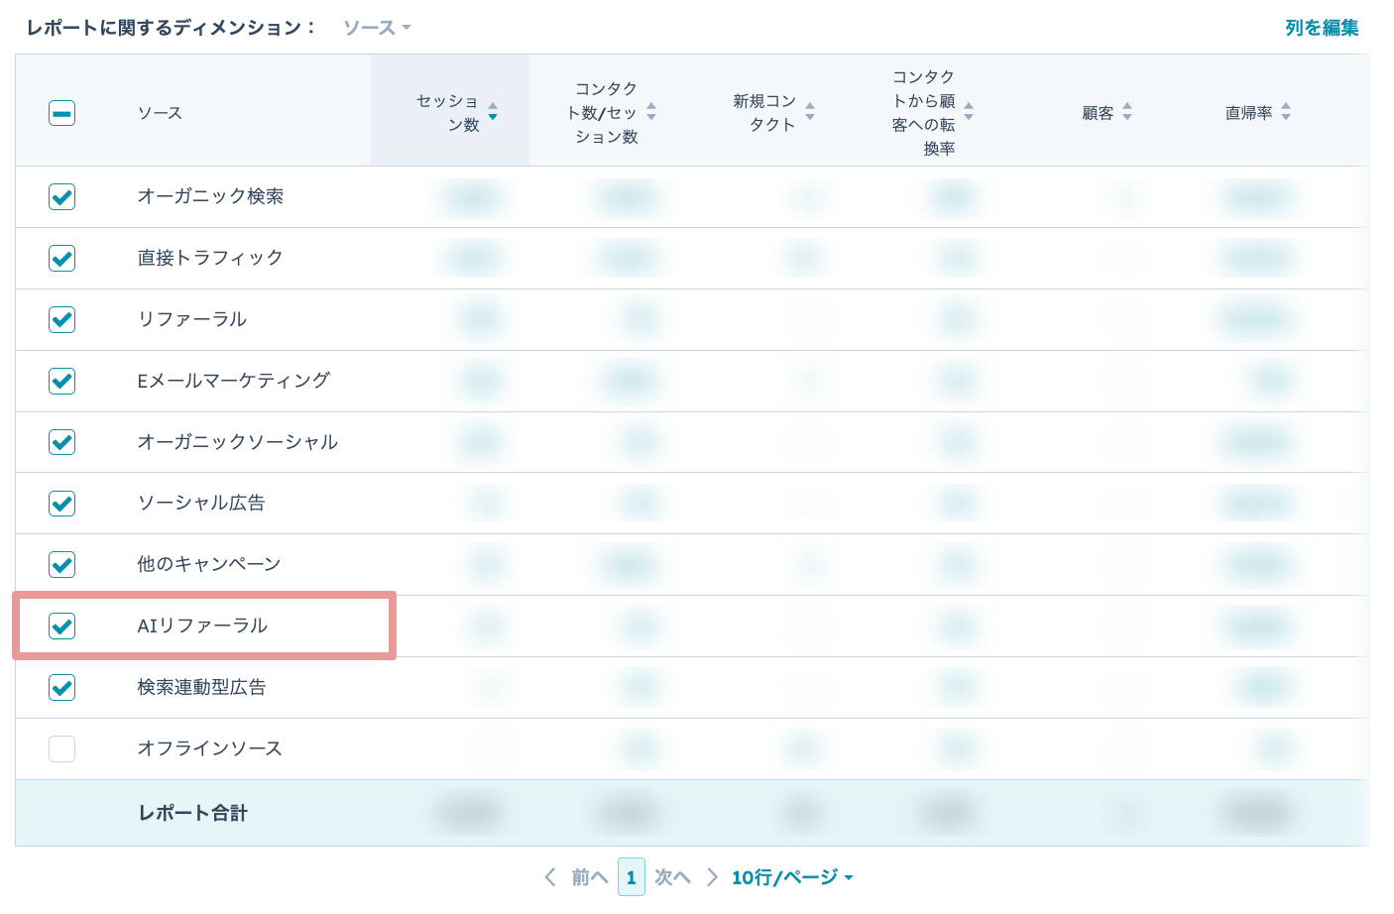Toggle the select-all header checkbox
1394x914 pixels.
(x=61, y=113)
